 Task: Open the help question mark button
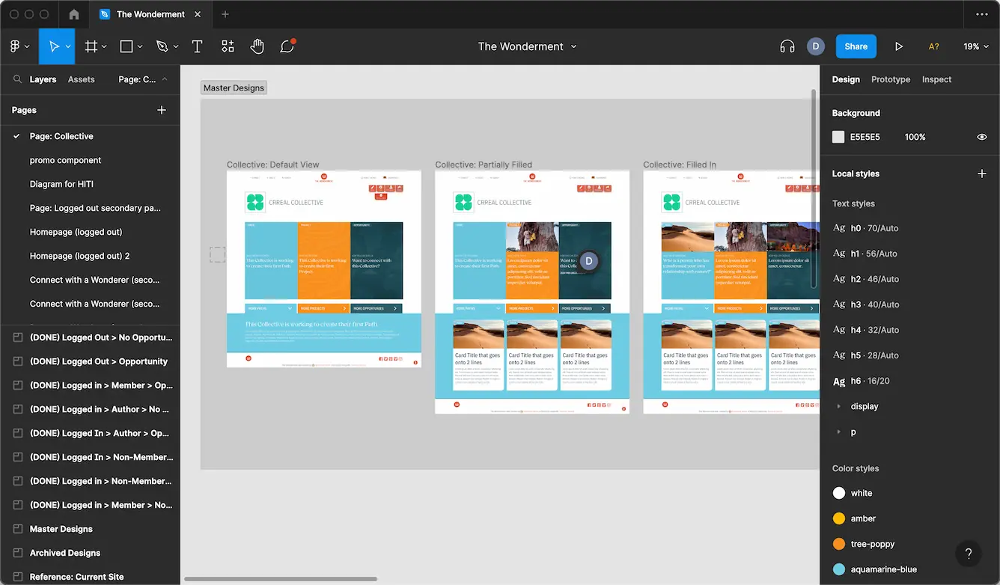[969, 554]
